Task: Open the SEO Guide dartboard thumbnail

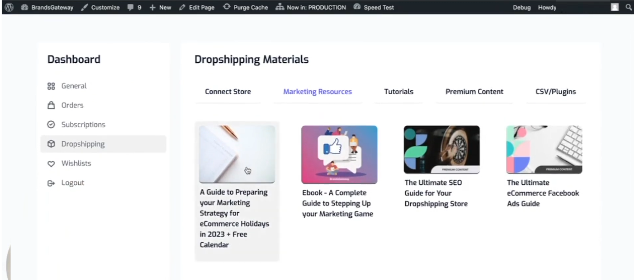Action: pos(442,149)
